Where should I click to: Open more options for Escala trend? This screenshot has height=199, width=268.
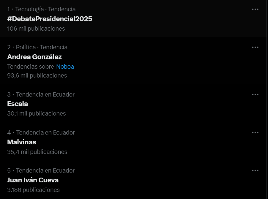click(255, 94)
